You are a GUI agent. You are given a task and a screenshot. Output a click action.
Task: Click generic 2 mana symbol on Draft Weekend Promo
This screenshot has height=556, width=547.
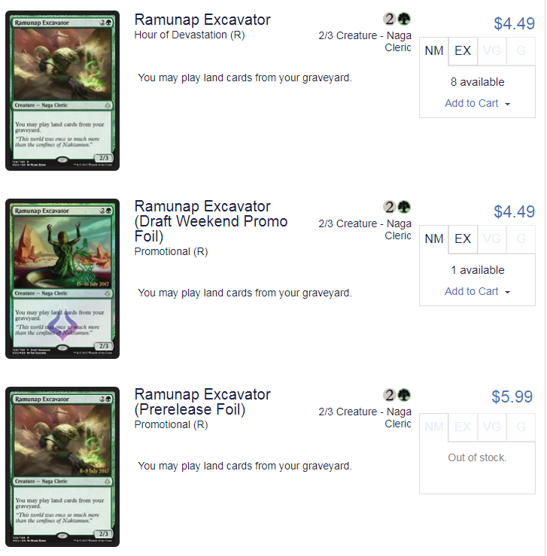pyautogui.click(x=389, y=207)
